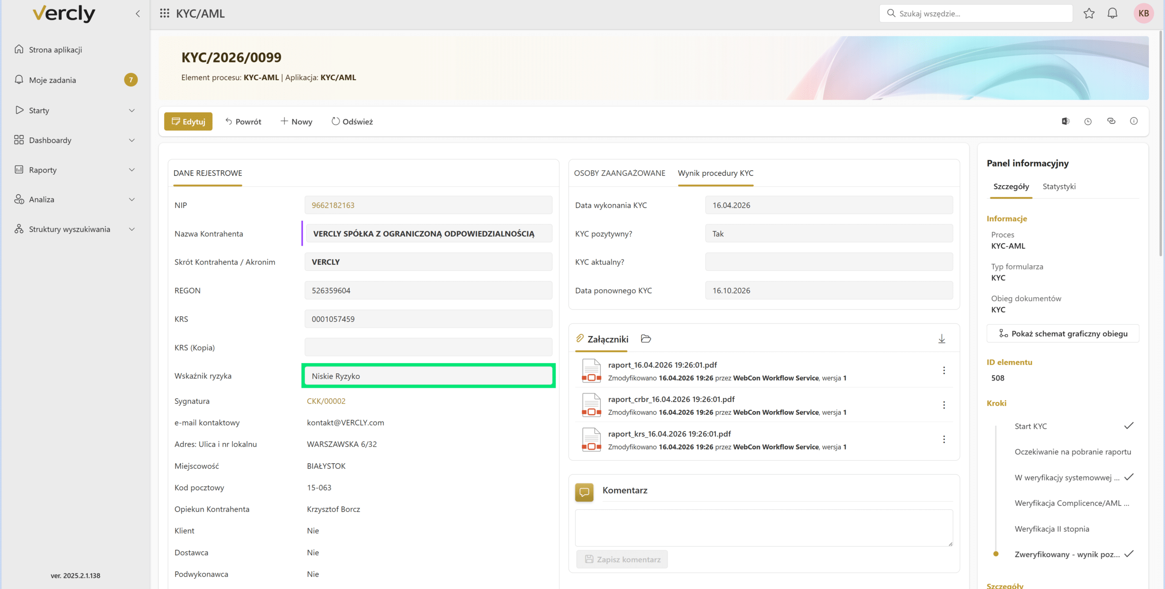
Task: Click the KYC/2026/0099 heading
Action: [x=231, y=57]
